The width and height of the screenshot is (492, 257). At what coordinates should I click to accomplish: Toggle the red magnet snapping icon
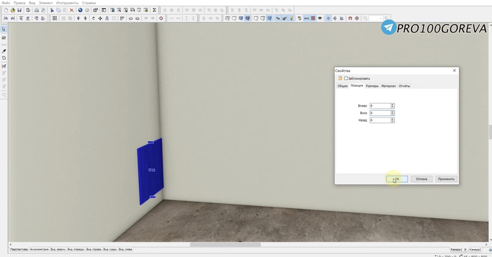pyautogui.click(x=350, y=18)
